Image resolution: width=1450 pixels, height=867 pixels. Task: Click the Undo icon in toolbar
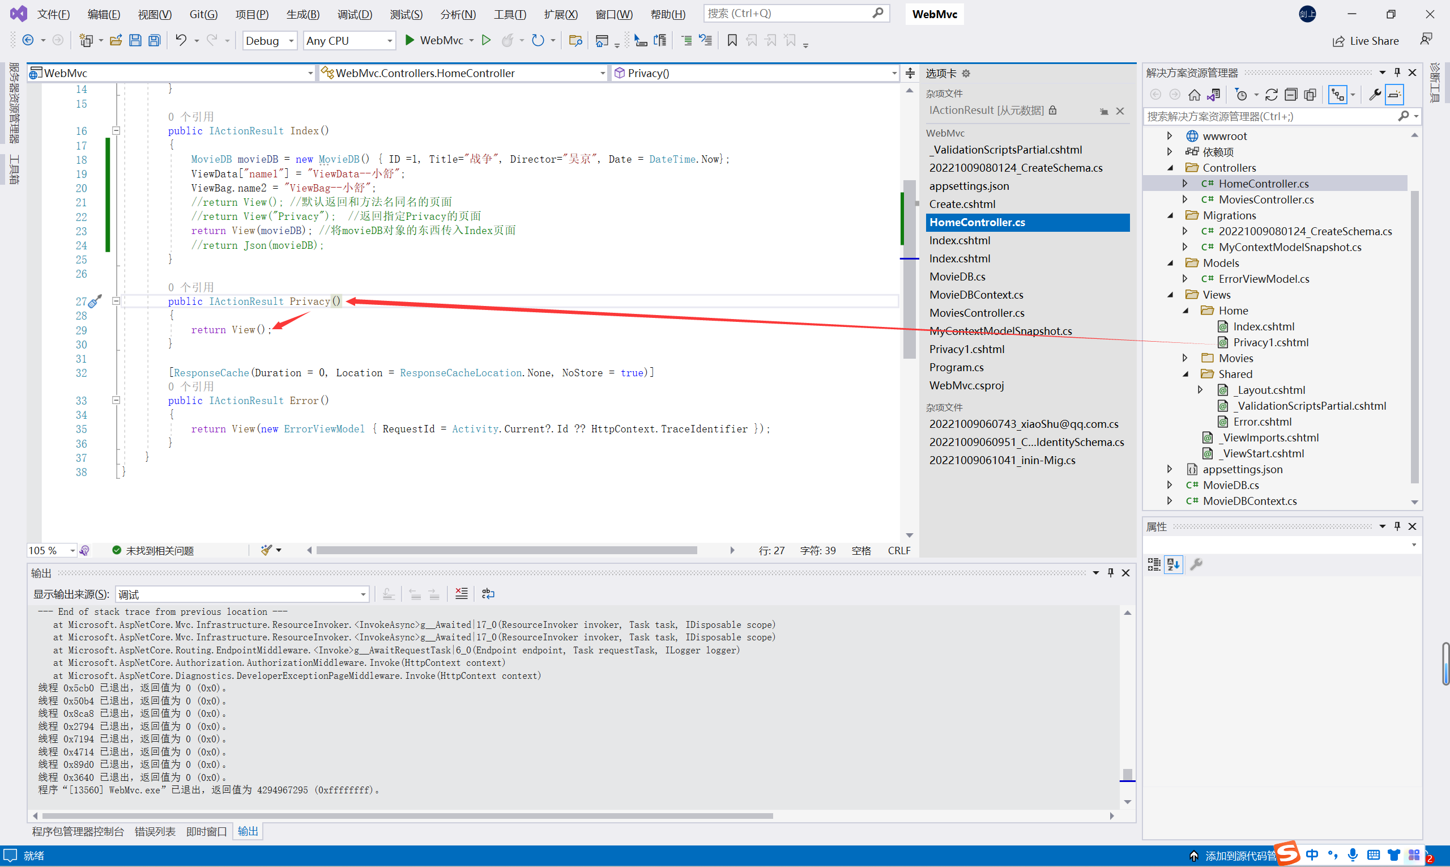pyautogui.click(x=181, y=40)
